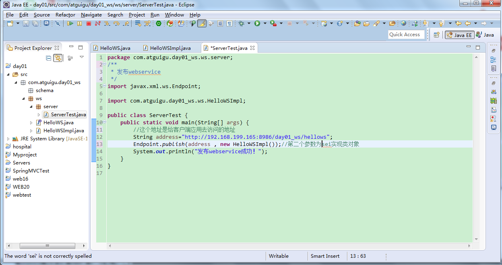Click the red Terminate icon
This screenshot has width=502, height=265.
click(89, 23)
